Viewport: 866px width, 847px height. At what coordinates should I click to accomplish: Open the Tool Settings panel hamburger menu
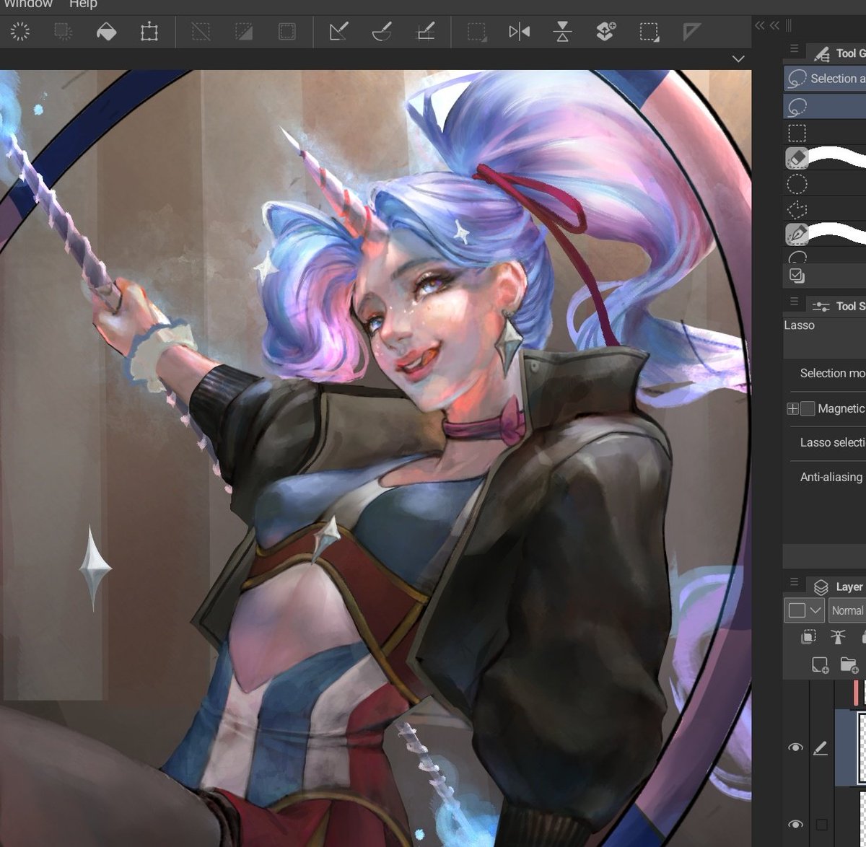click(x=794, y=302)
